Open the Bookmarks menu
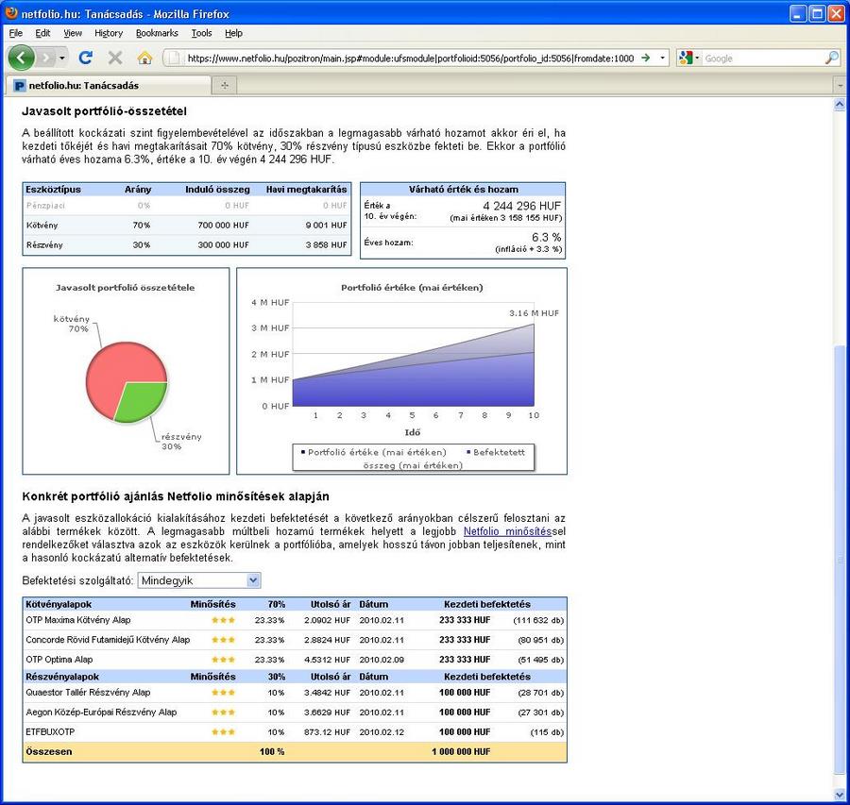Image resolution: width=850 pixels, height=805 pixels. (157, 33)
